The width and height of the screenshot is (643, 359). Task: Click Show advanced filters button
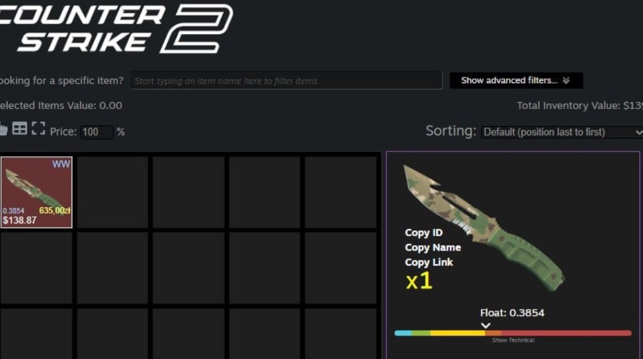(x=516, y=80)
